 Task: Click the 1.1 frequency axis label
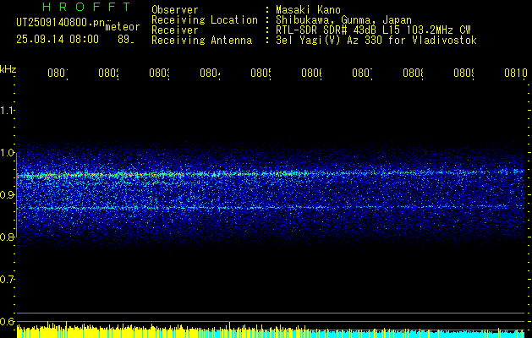tap(7, 110)
